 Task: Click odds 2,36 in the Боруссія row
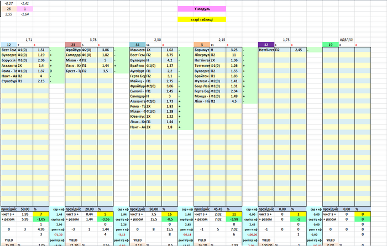coord(41,60)
